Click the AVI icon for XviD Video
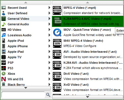 (x=57, y=87)
